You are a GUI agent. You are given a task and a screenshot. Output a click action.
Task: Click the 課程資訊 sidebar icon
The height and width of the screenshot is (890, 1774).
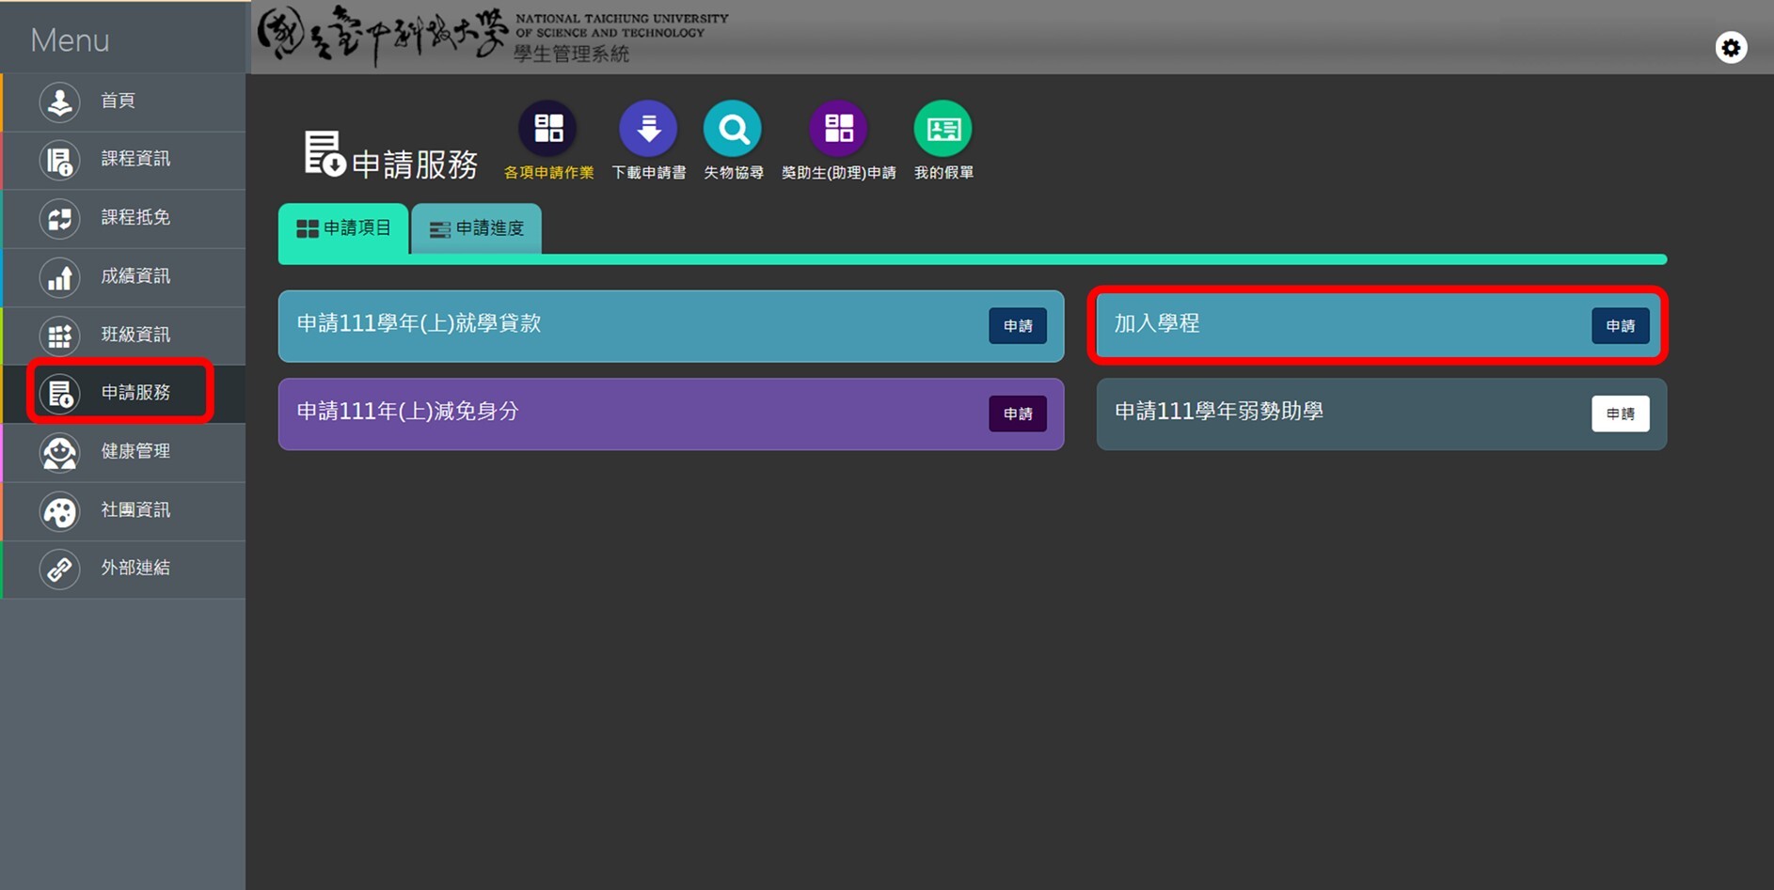pyautogui.click(x=59, y=160)
